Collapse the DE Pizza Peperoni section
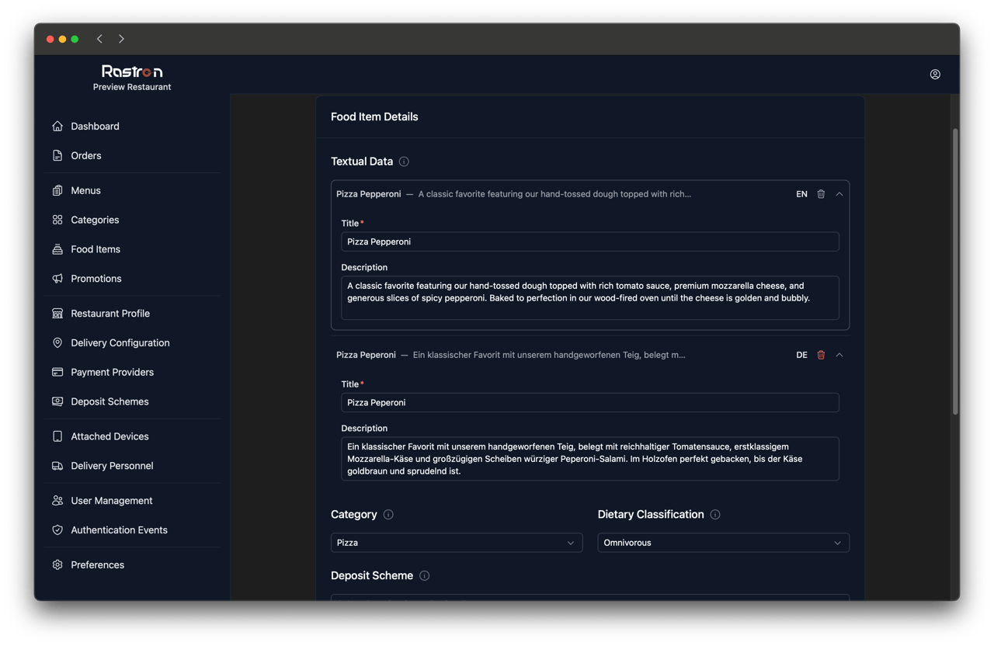 [x=839, y=355]
